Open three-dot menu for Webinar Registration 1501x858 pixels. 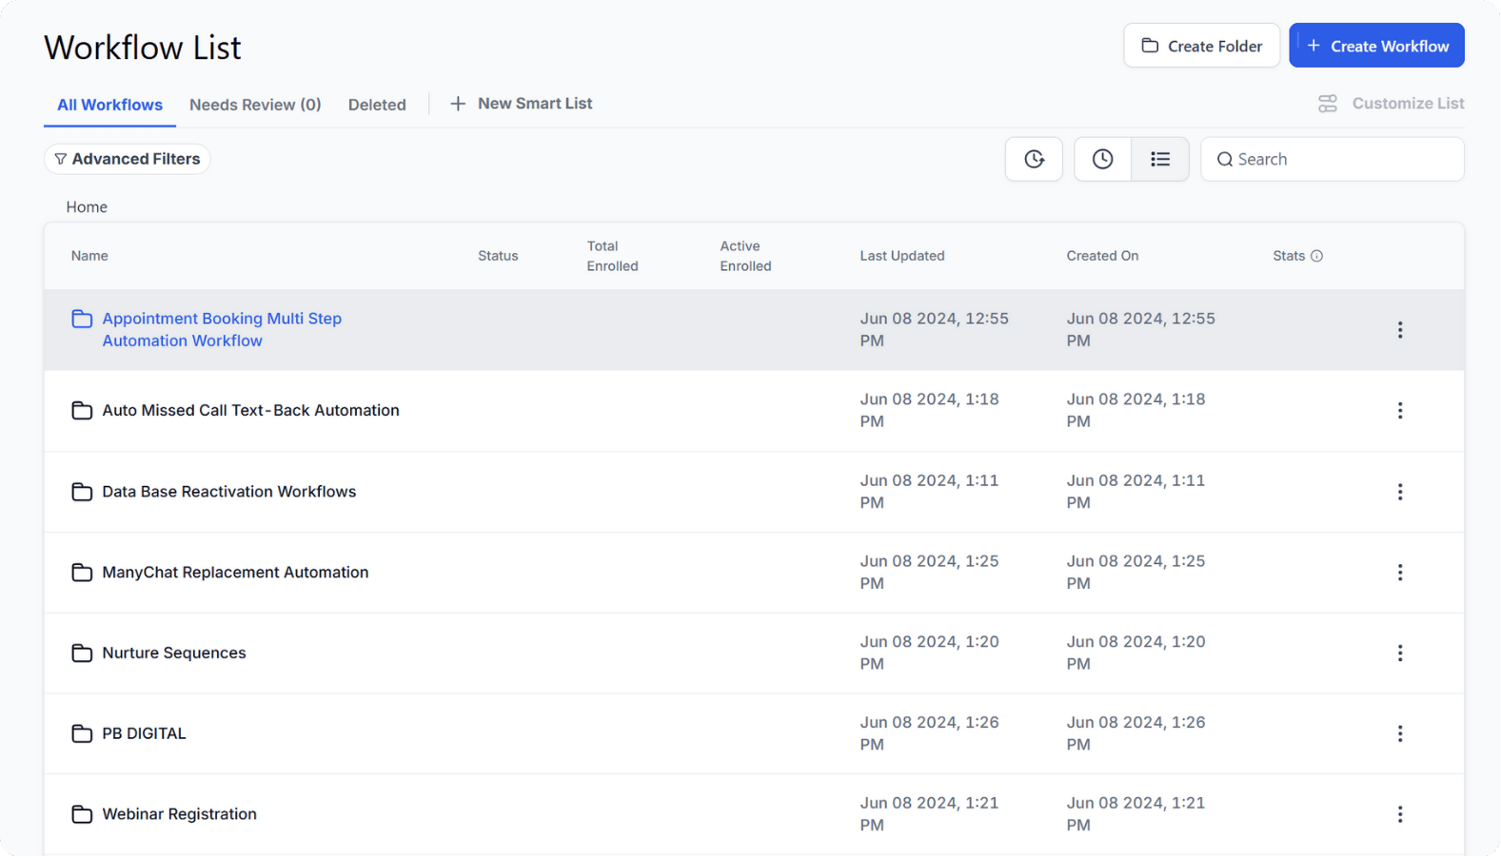coord(1399,814)
